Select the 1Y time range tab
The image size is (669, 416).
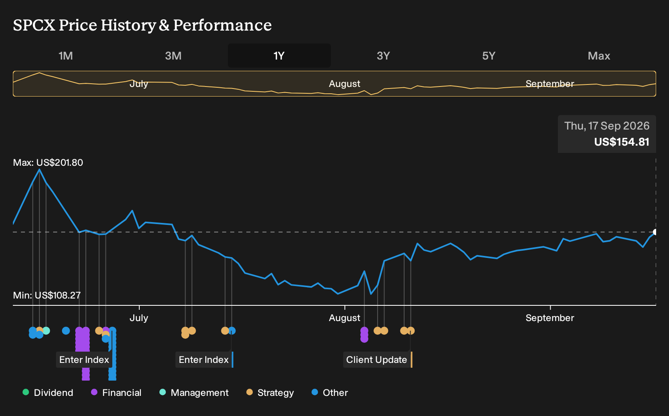[x=279, y=56]
